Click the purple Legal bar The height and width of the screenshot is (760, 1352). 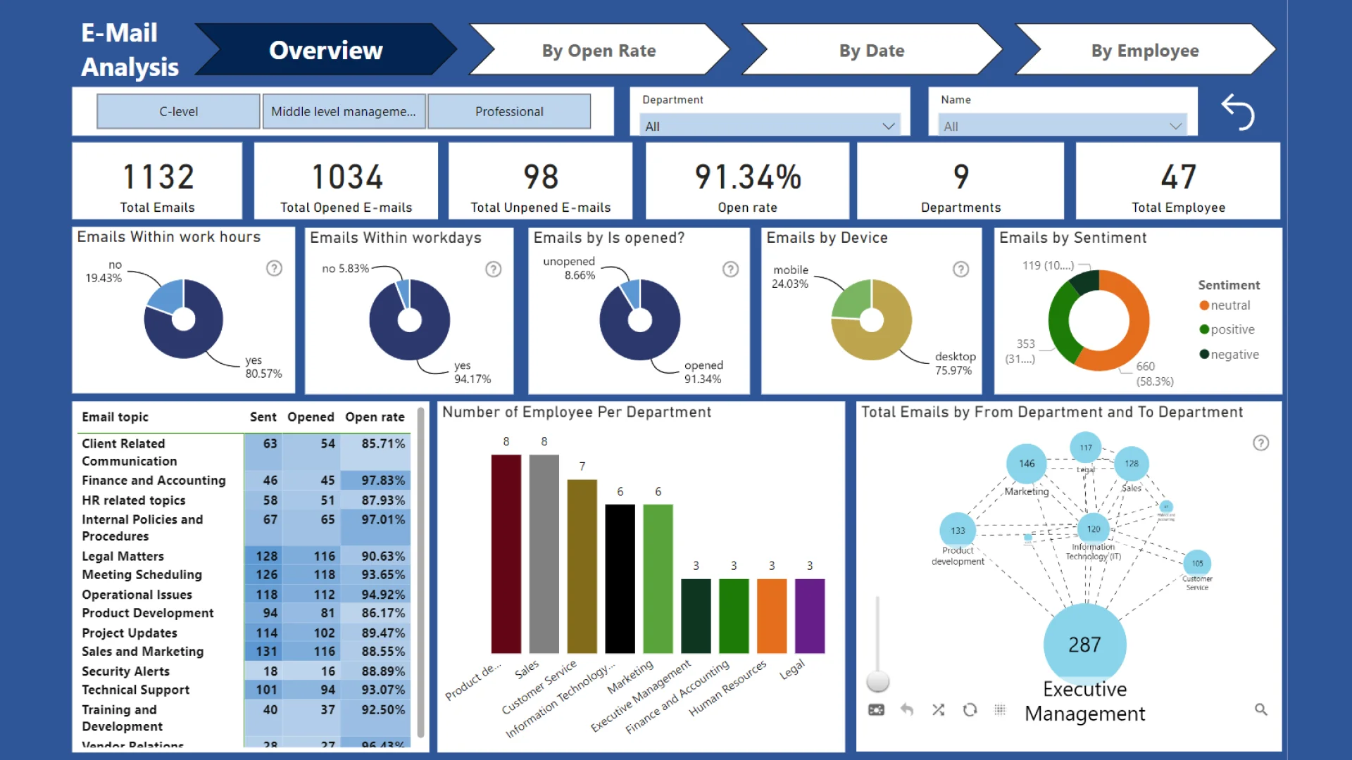pyautogui.click(x=810, y=616)
